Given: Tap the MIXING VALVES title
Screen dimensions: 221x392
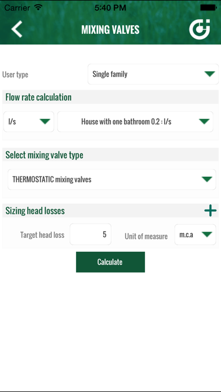Looking at the screenshot, I should click(111, 30).
